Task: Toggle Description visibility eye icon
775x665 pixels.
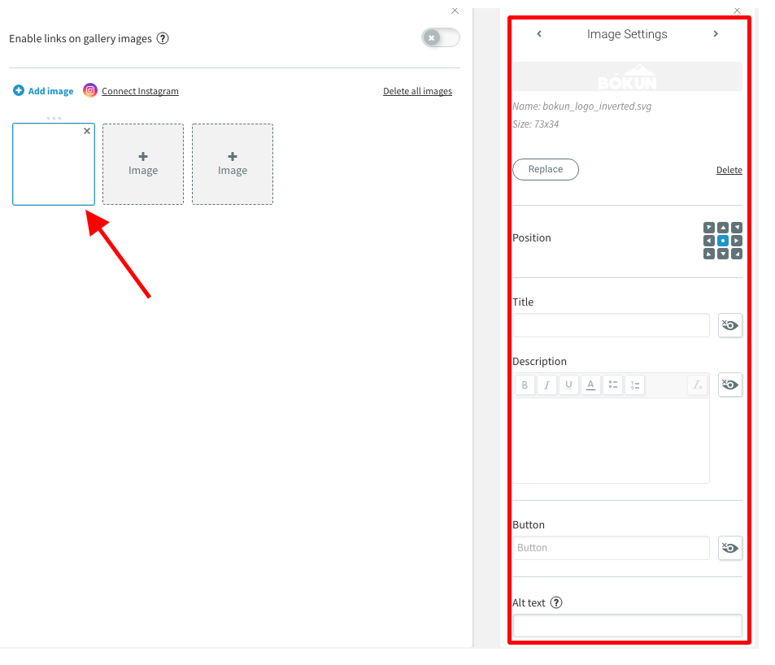Action: point(730,385)
